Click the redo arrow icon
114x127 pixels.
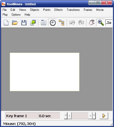(x=81, y=23)
